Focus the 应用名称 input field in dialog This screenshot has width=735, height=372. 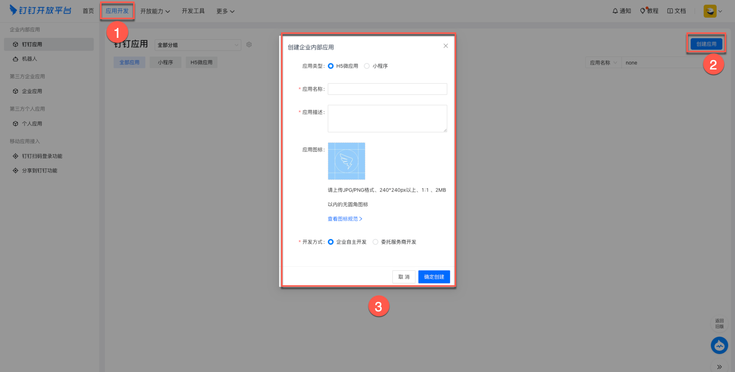tap(387, 89)
